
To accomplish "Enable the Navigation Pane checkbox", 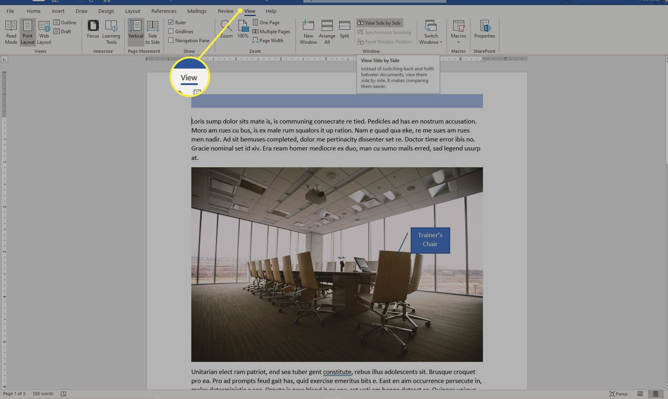I will [171, 40].
